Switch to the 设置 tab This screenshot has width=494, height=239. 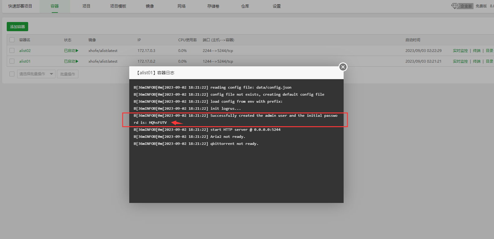click(x=277, y=6)
